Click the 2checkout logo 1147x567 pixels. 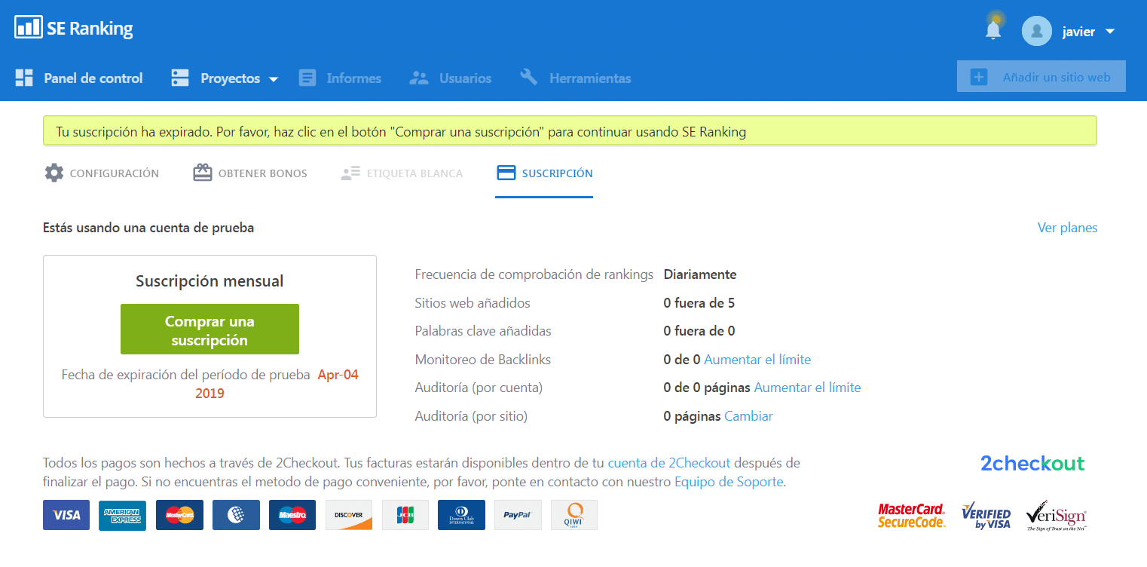coord(1032,463)
